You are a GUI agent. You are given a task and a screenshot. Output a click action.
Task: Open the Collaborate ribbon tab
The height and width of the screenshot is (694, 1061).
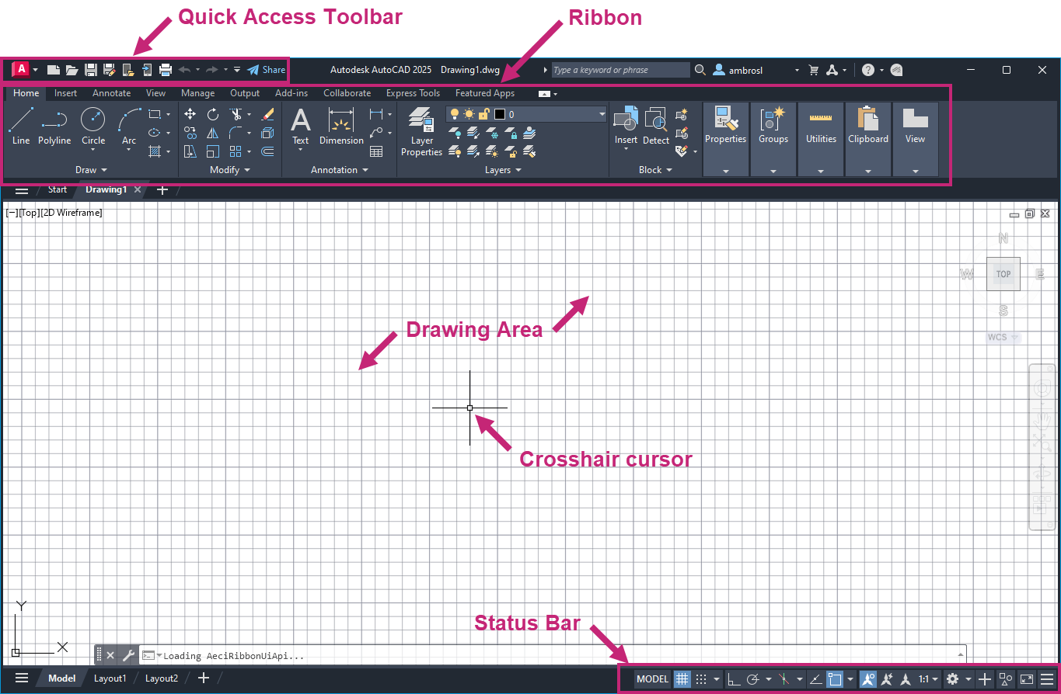pyautogui.click(x=347, y=93)
